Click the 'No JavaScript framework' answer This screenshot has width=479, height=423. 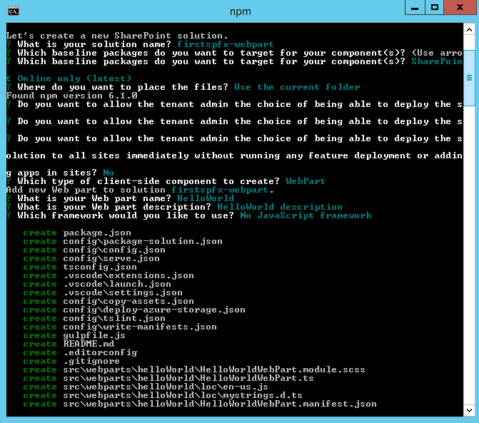pyautogui.click(x=306, y=215)
